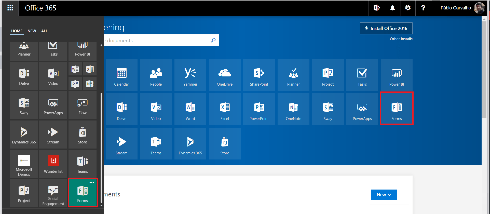The height and width of the screenshot is (214, 490).
Task: Open Teams tile in the app launcher
Action: [83, 164]
